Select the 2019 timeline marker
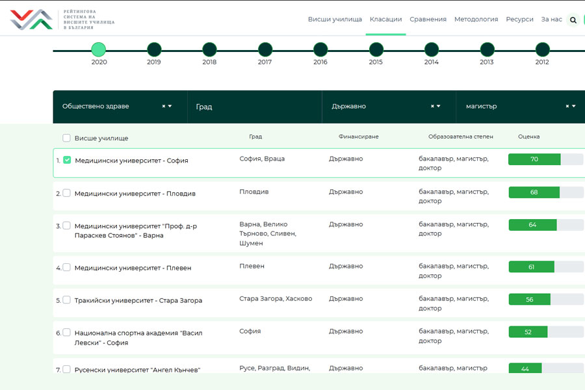This screenshot has height=390, width=585. (154, 49)
